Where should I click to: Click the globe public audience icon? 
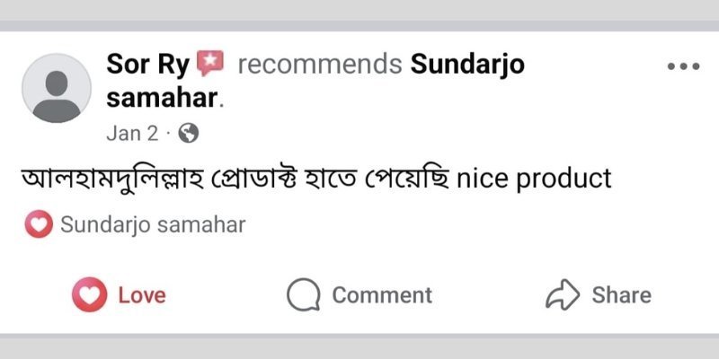[188, 134]
